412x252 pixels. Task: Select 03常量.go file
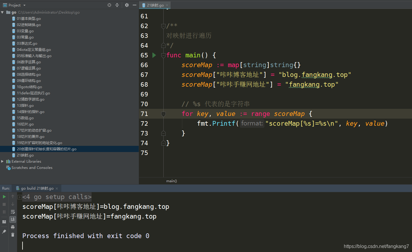[x=25, y=37]
